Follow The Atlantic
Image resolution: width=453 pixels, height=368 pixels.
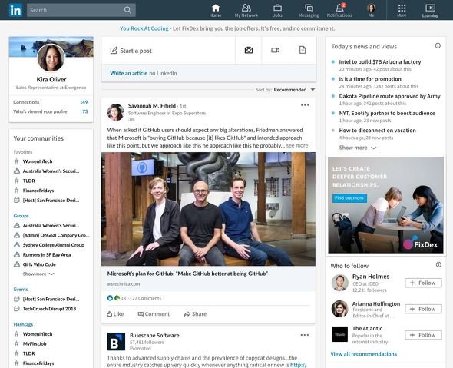click(x=423, y=335)
